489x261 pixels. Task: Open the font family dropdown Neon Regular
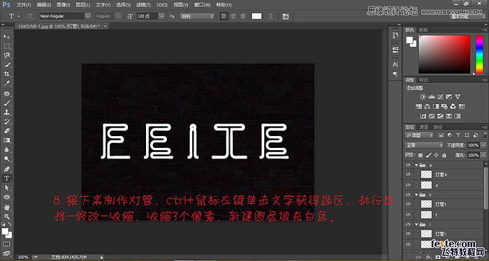click(x=88, y=16)
